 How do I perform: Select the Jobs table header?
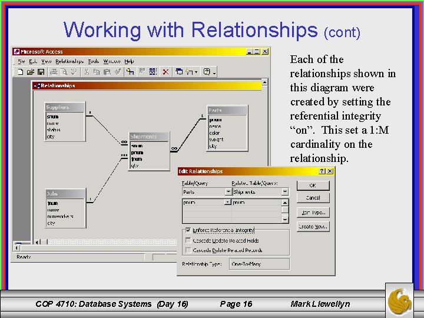coord(65,194)
